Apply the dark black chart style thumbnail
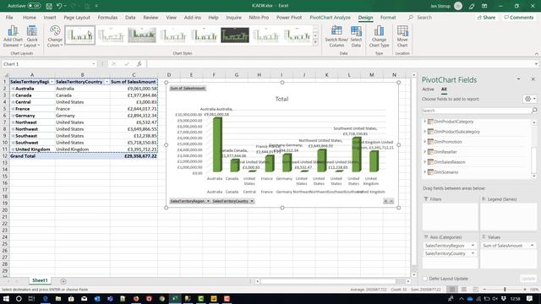This screenshot has width=541, height=304. point(235,35)
